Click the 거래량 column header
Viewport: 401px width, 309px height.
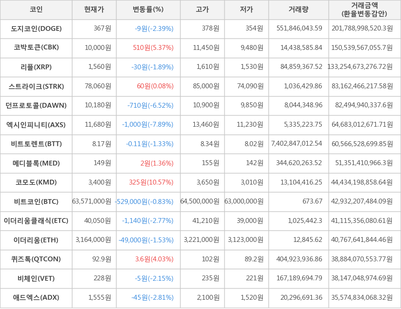pyautogui.click(x=299, y=10)
